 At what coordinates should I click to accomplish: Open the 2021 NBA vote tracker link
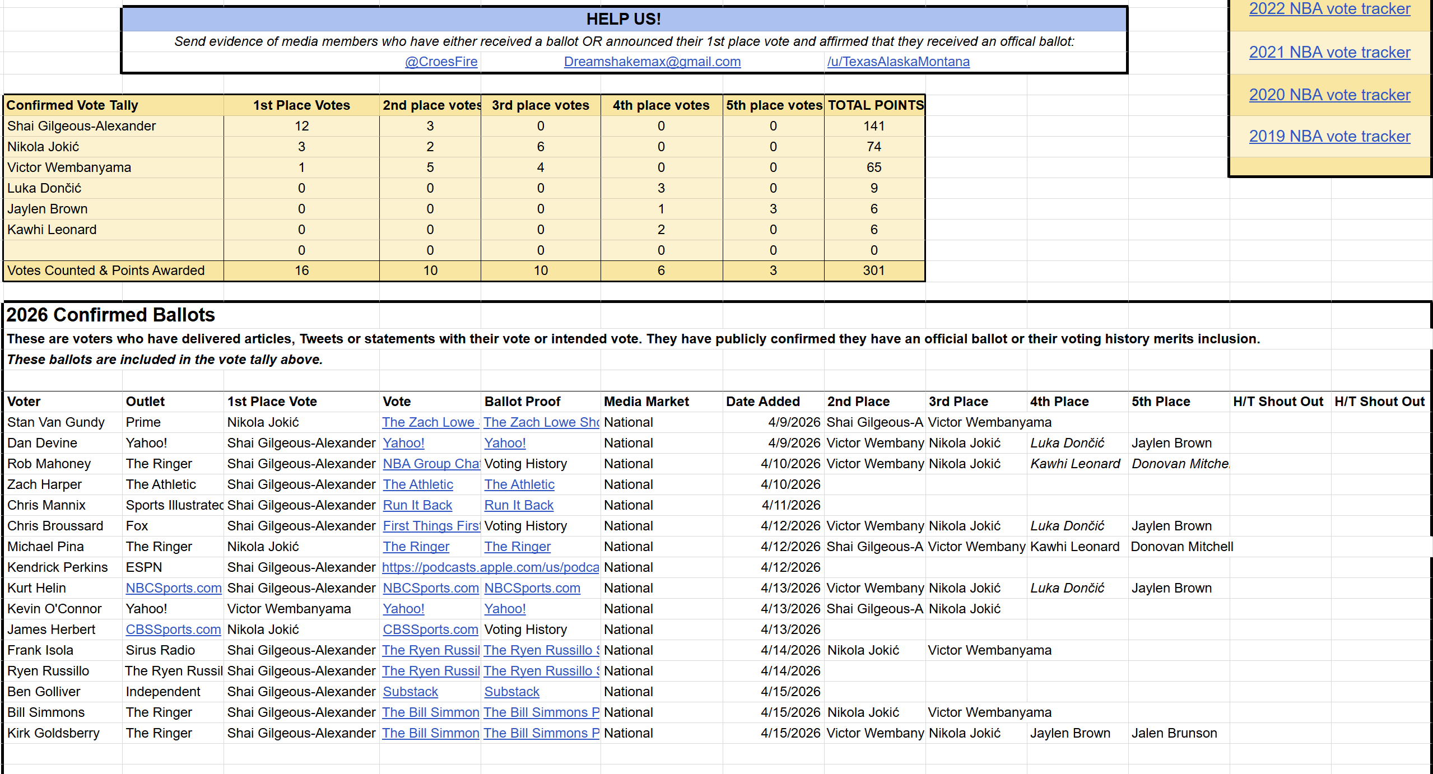click(1329, 52)
